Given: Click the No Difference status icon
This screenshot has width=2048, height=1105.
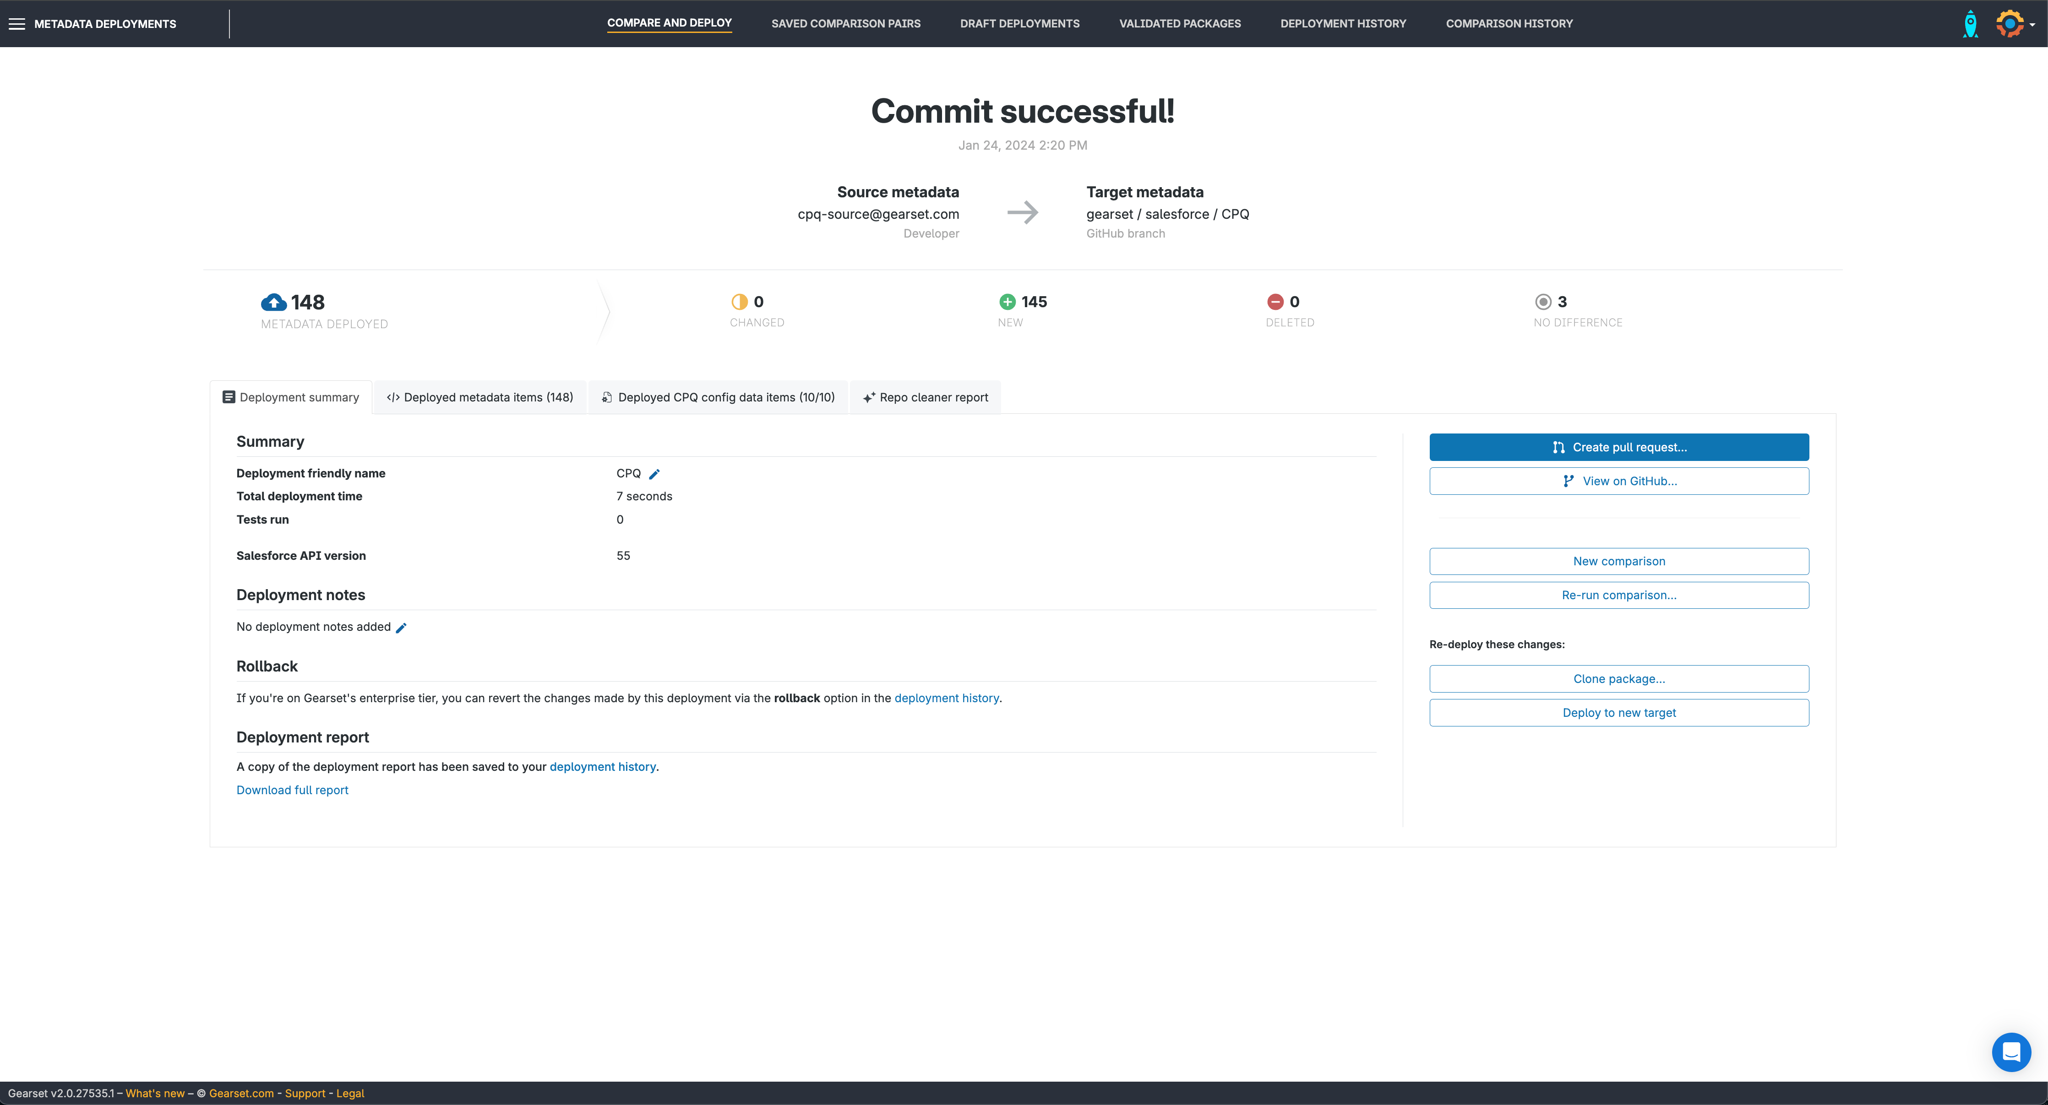Looking at the screenshot, I should pos(1542,302).
